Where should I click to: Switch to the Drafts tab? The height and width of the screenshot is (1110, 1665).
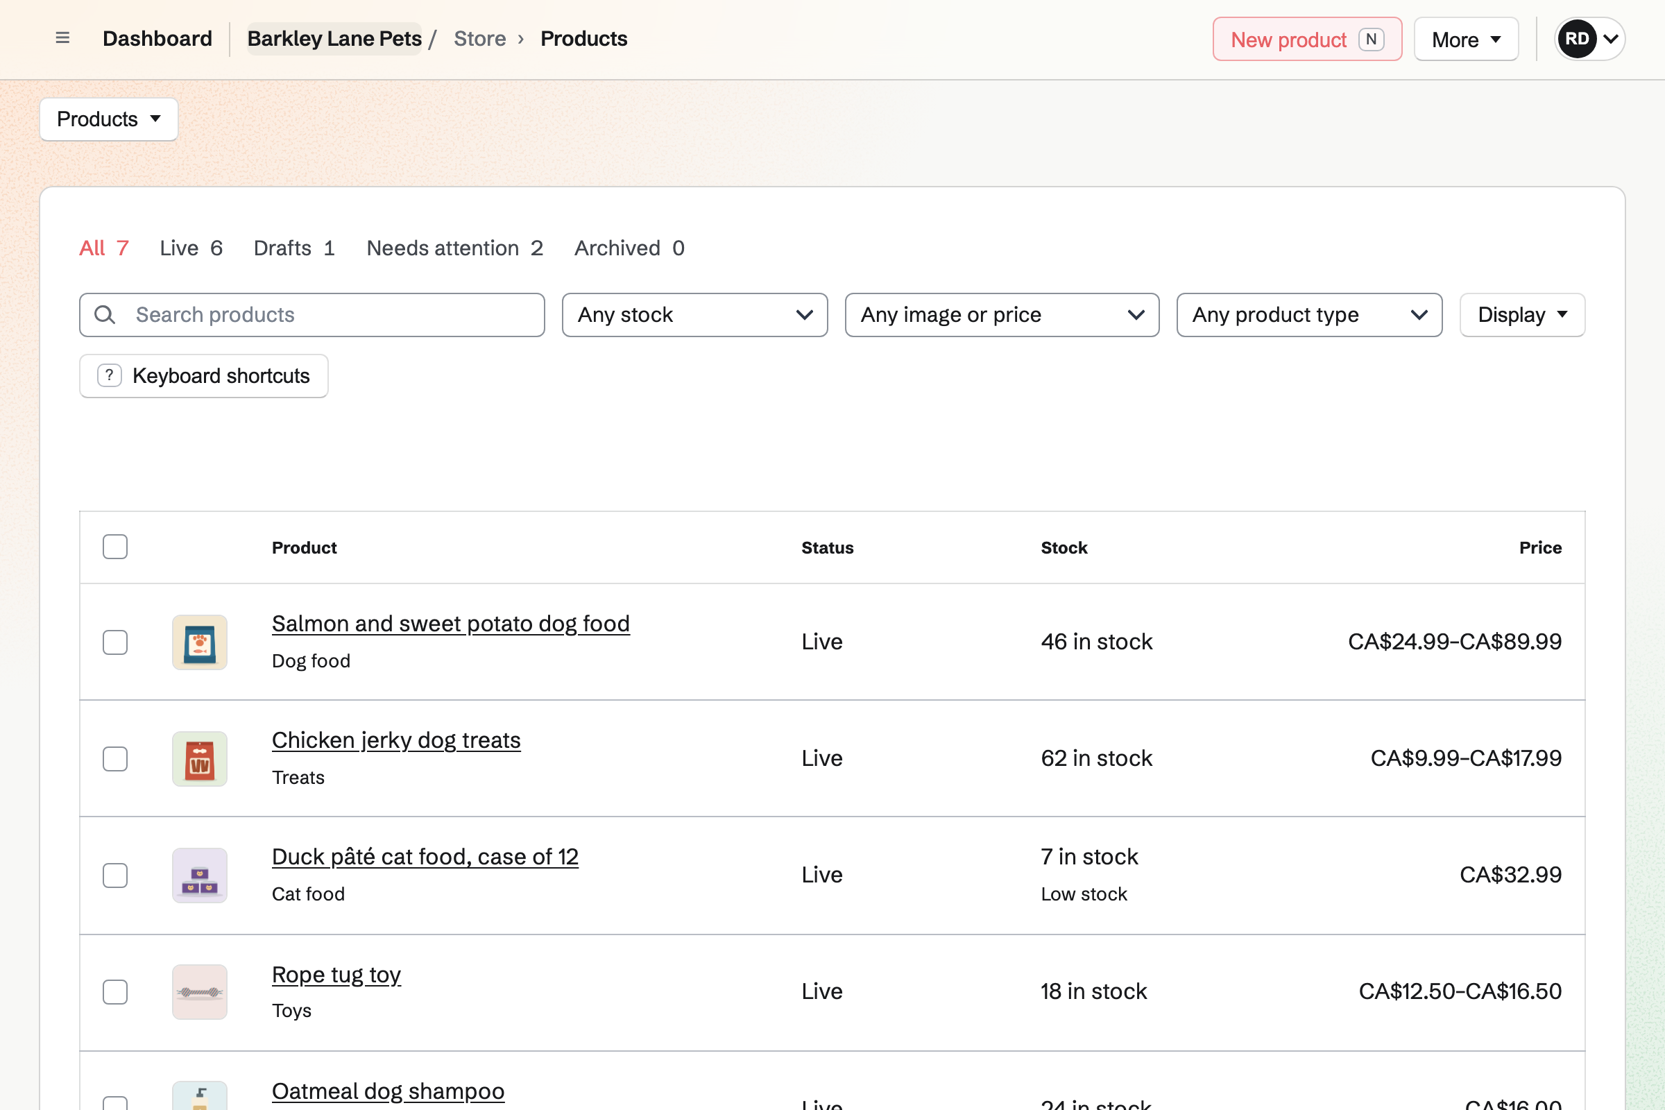pyautogui.click(x=294, y=248)
